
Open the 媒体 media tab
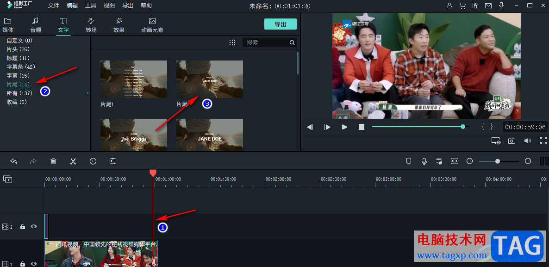[8, 25]
